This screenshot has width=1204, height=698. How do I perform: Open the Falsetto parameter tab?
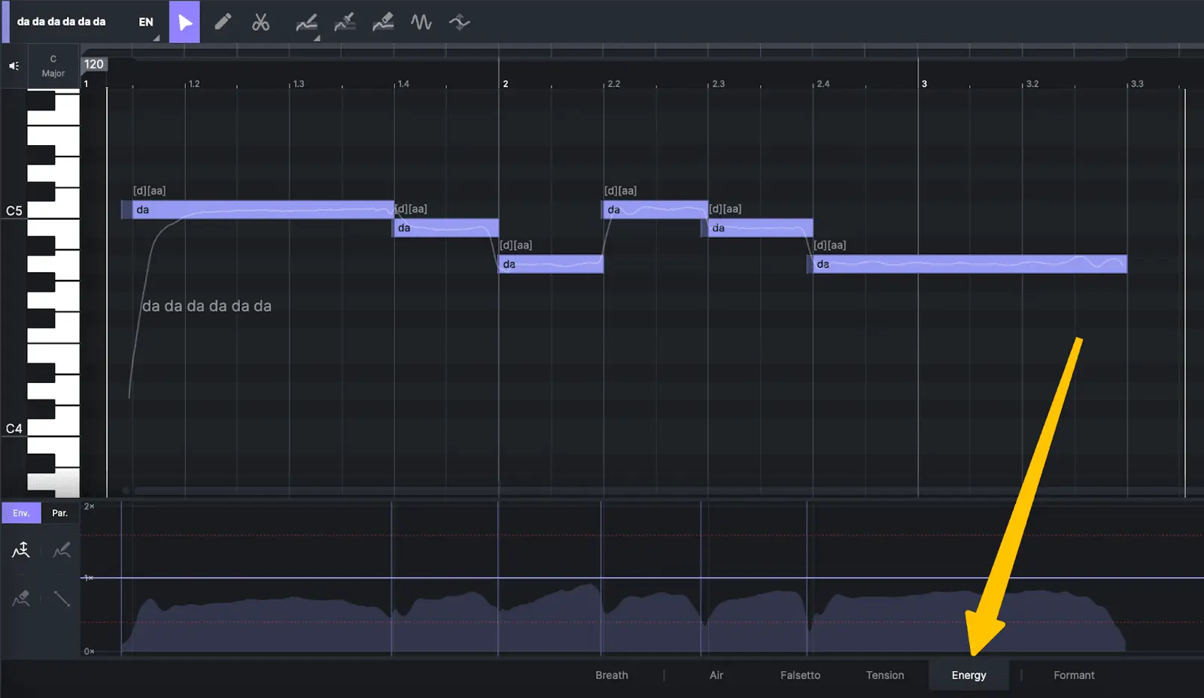coord(800,675)
